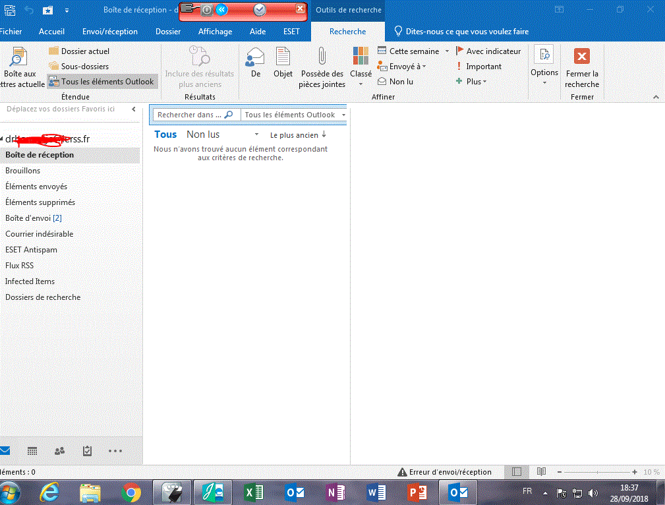Show only 'Non lus' messages in list
Image resolution: width=665 pixels, height=505 pixels.
pos(203,134)
